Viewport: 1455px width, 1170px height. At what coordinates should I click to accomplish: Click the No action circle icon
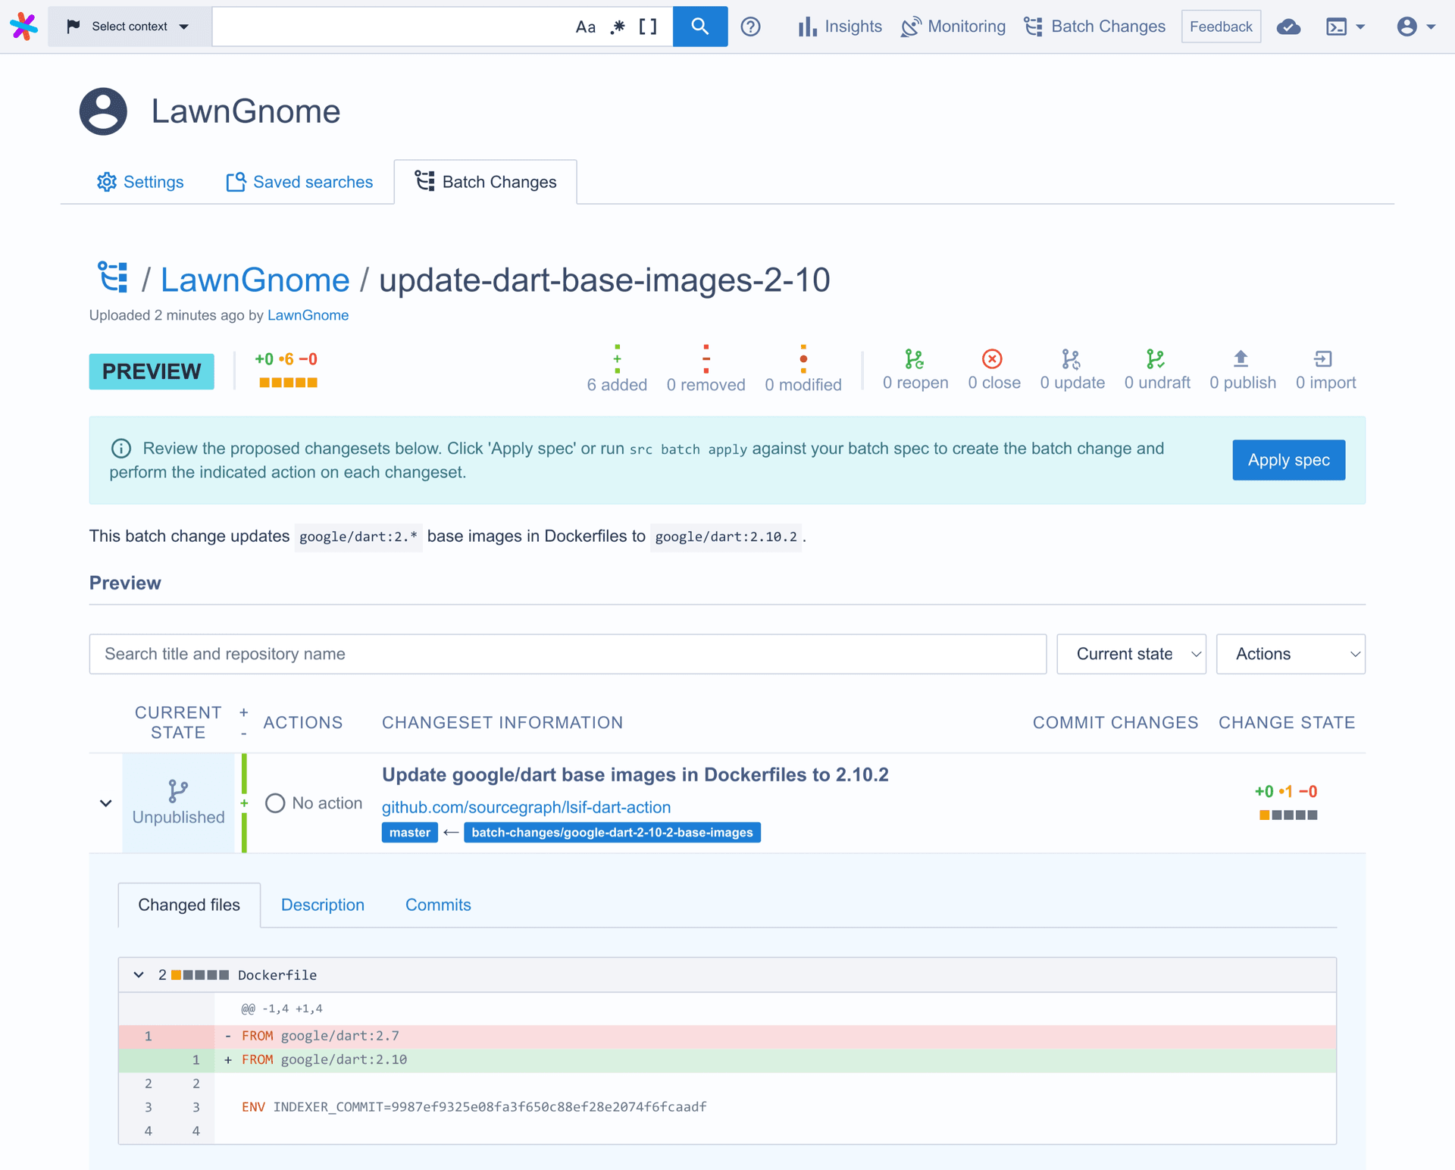click(275, 803)
